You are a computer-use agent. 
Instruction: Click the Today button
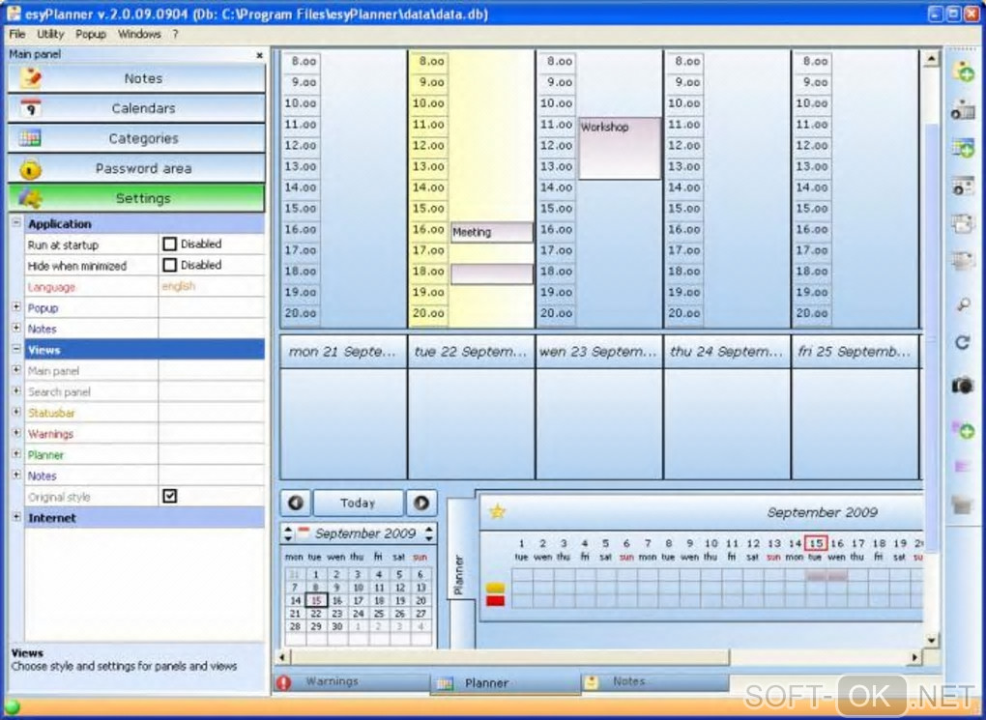click(358, 504)
